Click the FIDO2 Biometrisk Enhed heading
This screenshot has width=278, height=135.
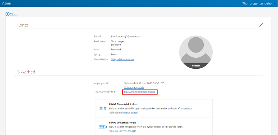click(x=123, y=104)
